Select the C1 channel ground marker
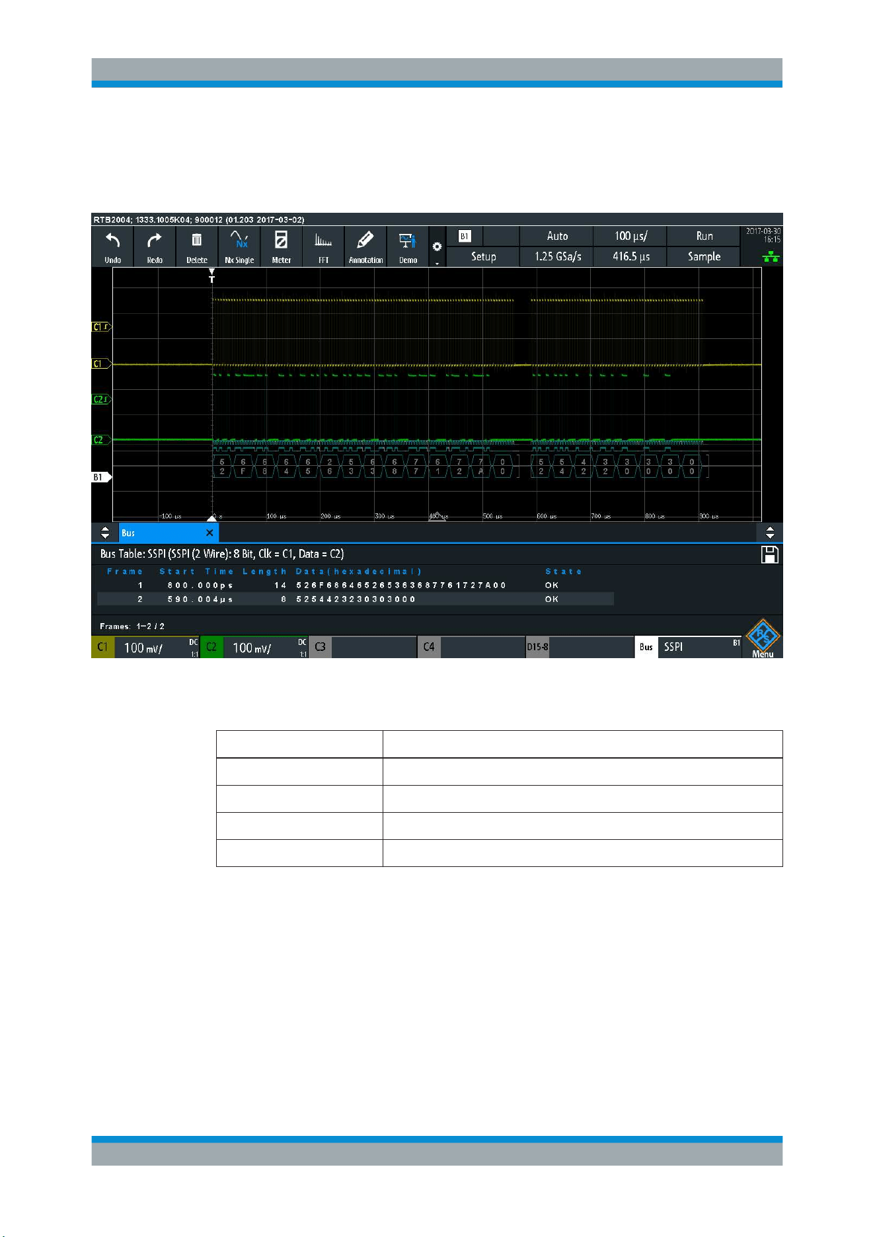The width and height of the screenshot is (875, 1237). 101,363
